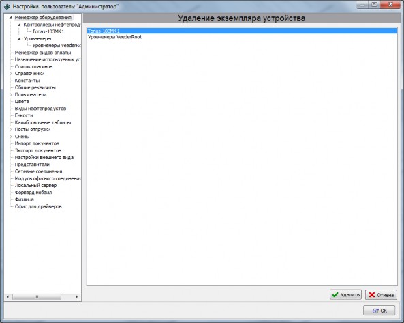
Task: Open Менеджер видов оплаты in tree
Action: click(43, 53)
